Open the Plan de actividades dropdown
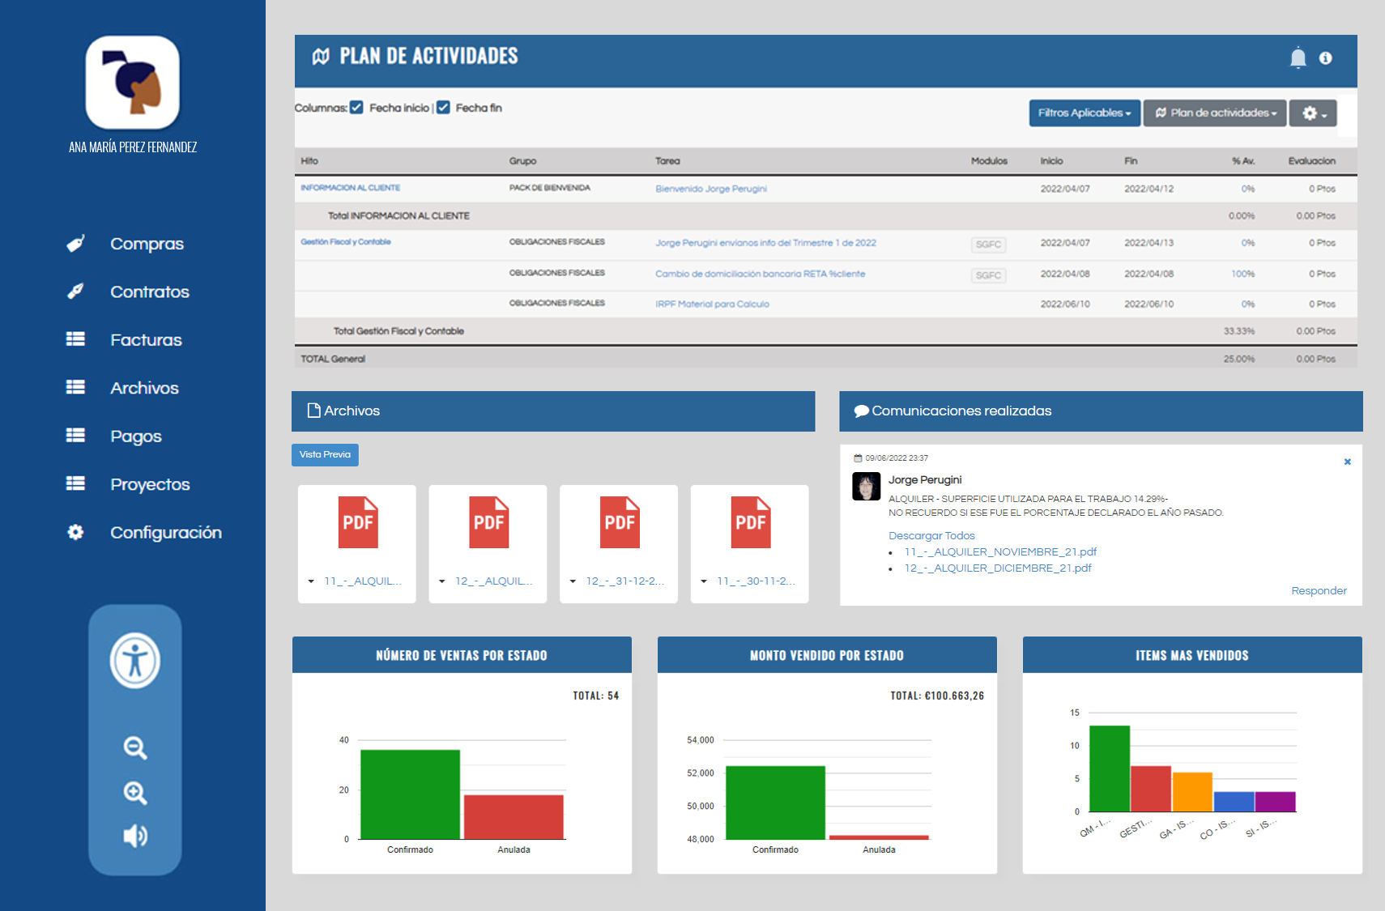1385x911 pixels. [x=1215, y=113]
